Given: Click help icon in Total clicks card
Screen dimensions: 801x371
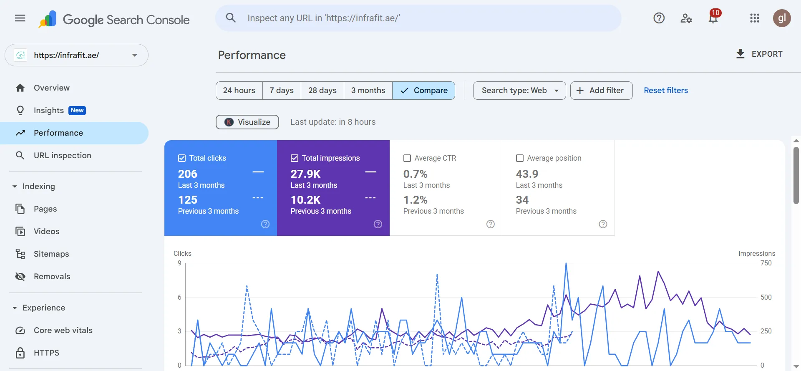Looking at the screenshot, I should tap(265, 224).
